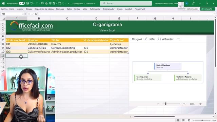Click the pen icon next to the account avatar
The height and width of the screenshot is (122, 217).
pos(193,3)
